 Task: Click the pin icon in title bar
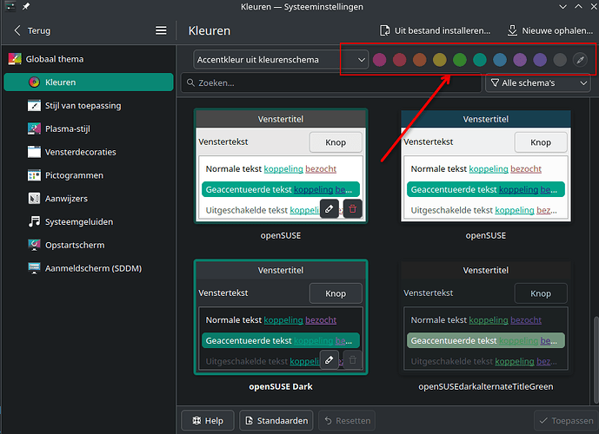pos(26,6)
